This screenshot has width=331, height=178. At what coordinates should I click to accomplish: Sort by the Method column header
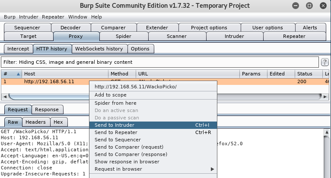(x=122, y=74)
